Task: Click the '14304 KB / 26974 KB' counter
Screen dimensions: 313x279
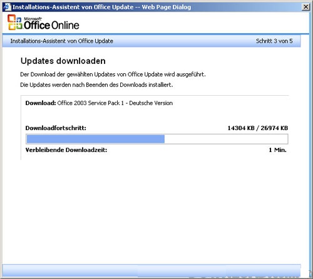Action: point(258,128)
